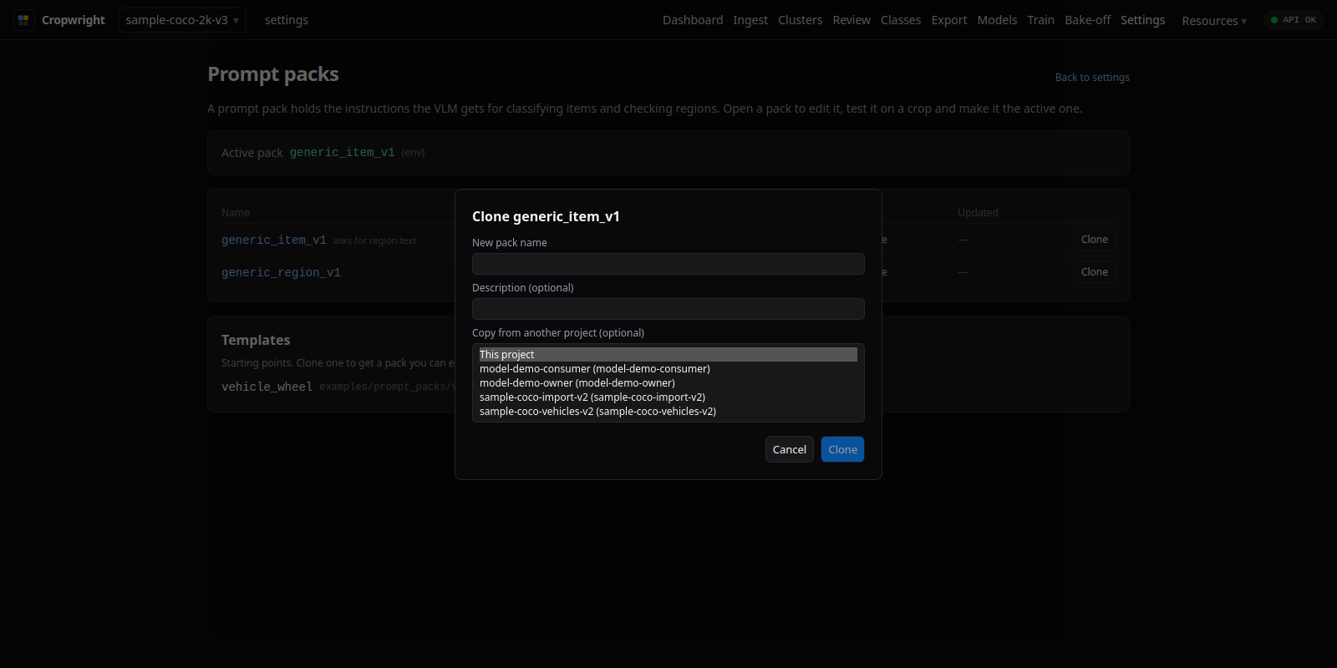This screenshot has width=1337, height=668.
Task: Click the API OK status indicator
Action: click(1294, 20)
